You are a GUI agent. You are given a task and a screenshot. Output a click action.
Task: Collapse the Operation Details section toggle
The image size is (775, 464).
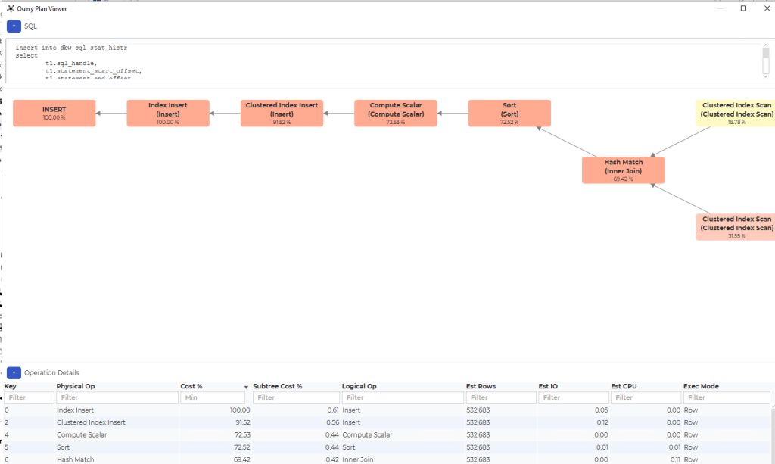14,372
